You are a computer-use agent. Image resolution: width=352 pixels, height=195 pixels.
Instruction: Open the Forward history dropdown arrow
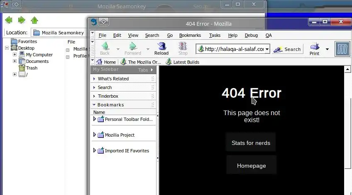pos(148,49)
